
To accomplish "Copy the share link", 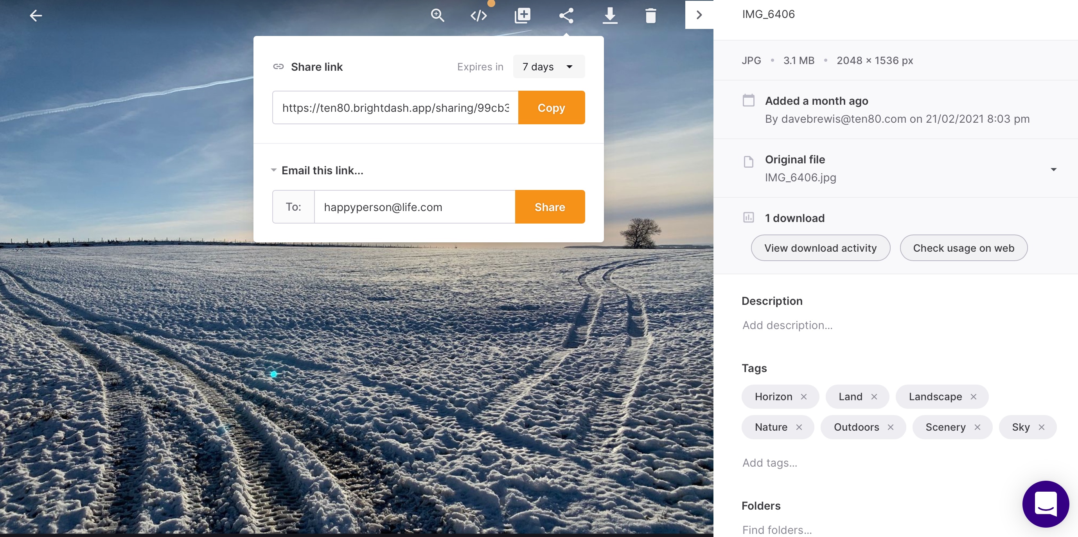I will [551, 107].
